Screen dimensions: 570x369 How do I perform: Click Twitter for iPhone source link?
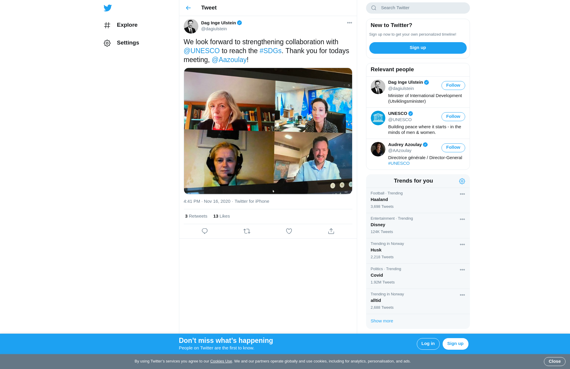[x=252, y=201]
